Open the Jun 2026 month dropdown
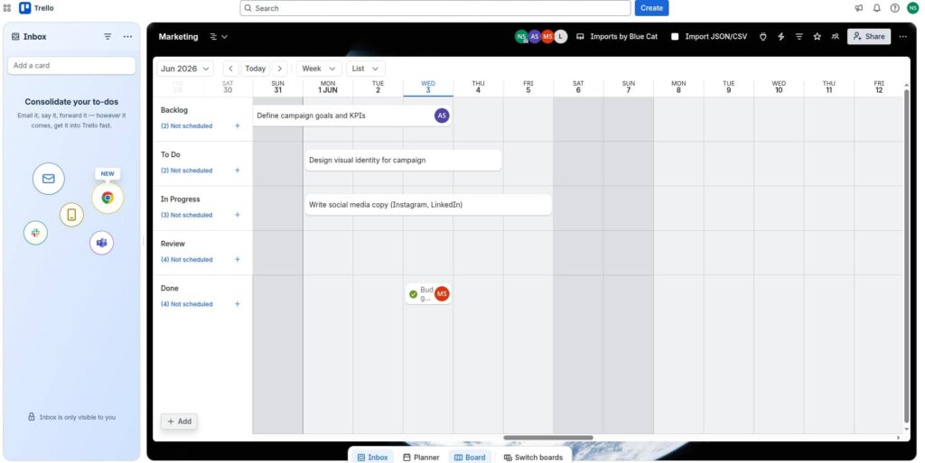Viewport: 925px width, 463px height. 184,69
